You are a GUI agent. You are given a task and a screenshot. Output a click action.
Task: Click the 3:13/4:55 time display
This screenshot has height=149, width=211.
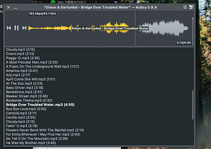pyautogui.click(x=184, y=42)
